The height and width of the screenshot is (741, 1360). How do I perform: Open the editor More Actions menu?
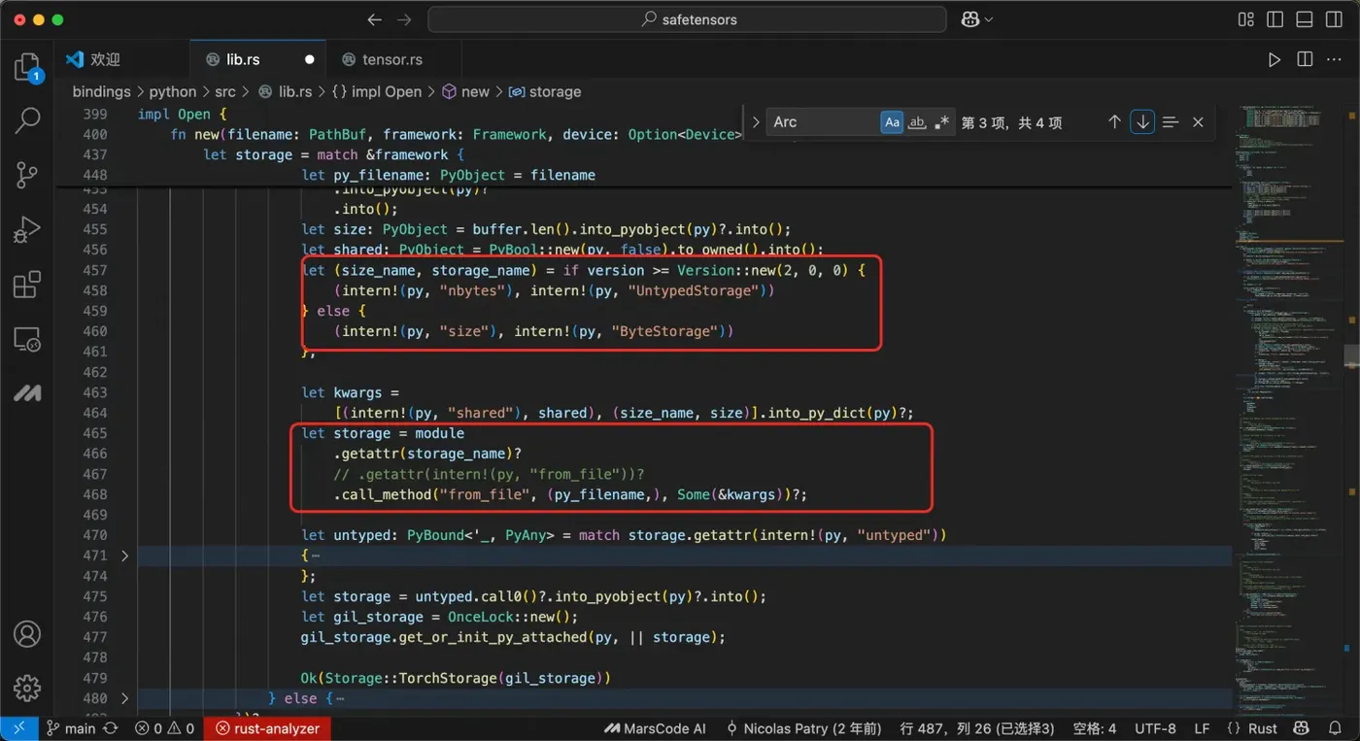coord(1334,59)
